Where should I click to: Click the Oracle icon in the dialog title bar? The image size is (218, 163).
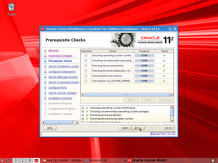[x=43, y=29]
